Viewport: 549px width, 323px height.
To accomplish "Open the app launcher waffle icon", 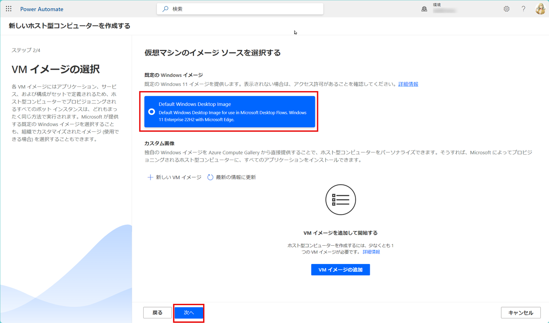I will pyautogui.click(x=9, y=9).
